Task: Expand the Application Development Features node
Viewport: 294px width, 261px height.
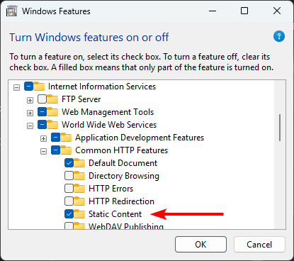Action: coord(43,138)
